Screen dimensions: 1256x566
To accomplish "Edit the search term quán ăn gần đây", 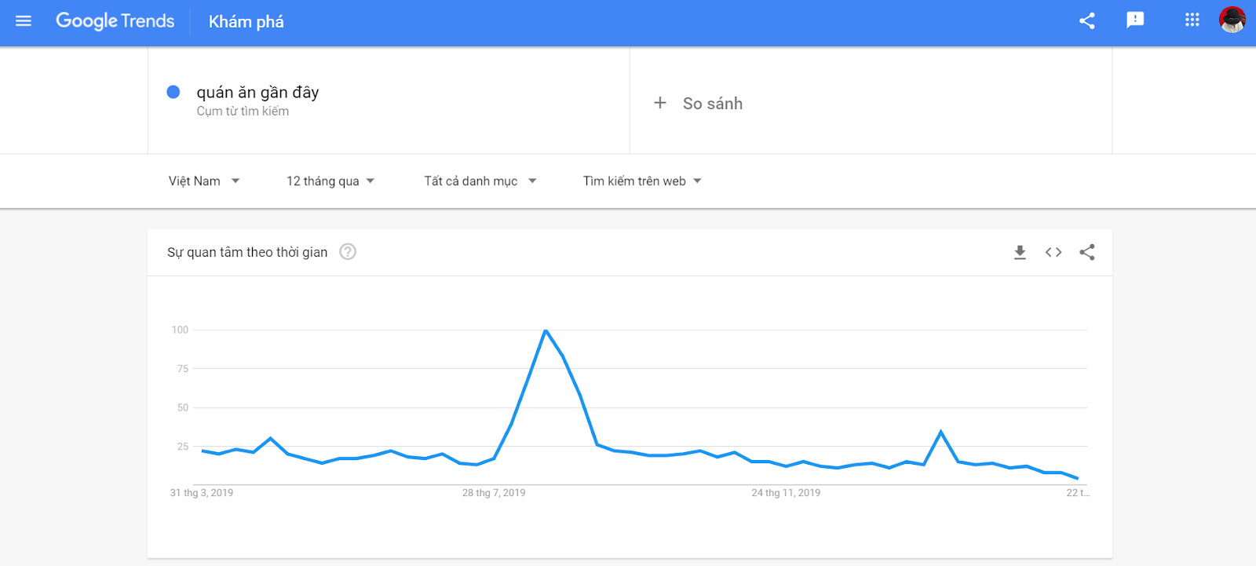I will 257,93.
